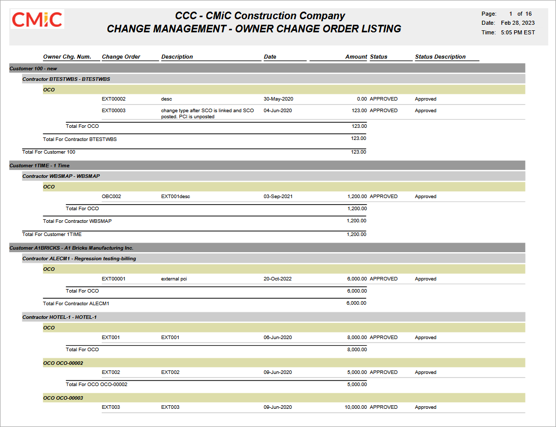Screen dimensions: 556x427
Task: Click description starting 'change type after SCO'
Action: (x=208, y=114)
